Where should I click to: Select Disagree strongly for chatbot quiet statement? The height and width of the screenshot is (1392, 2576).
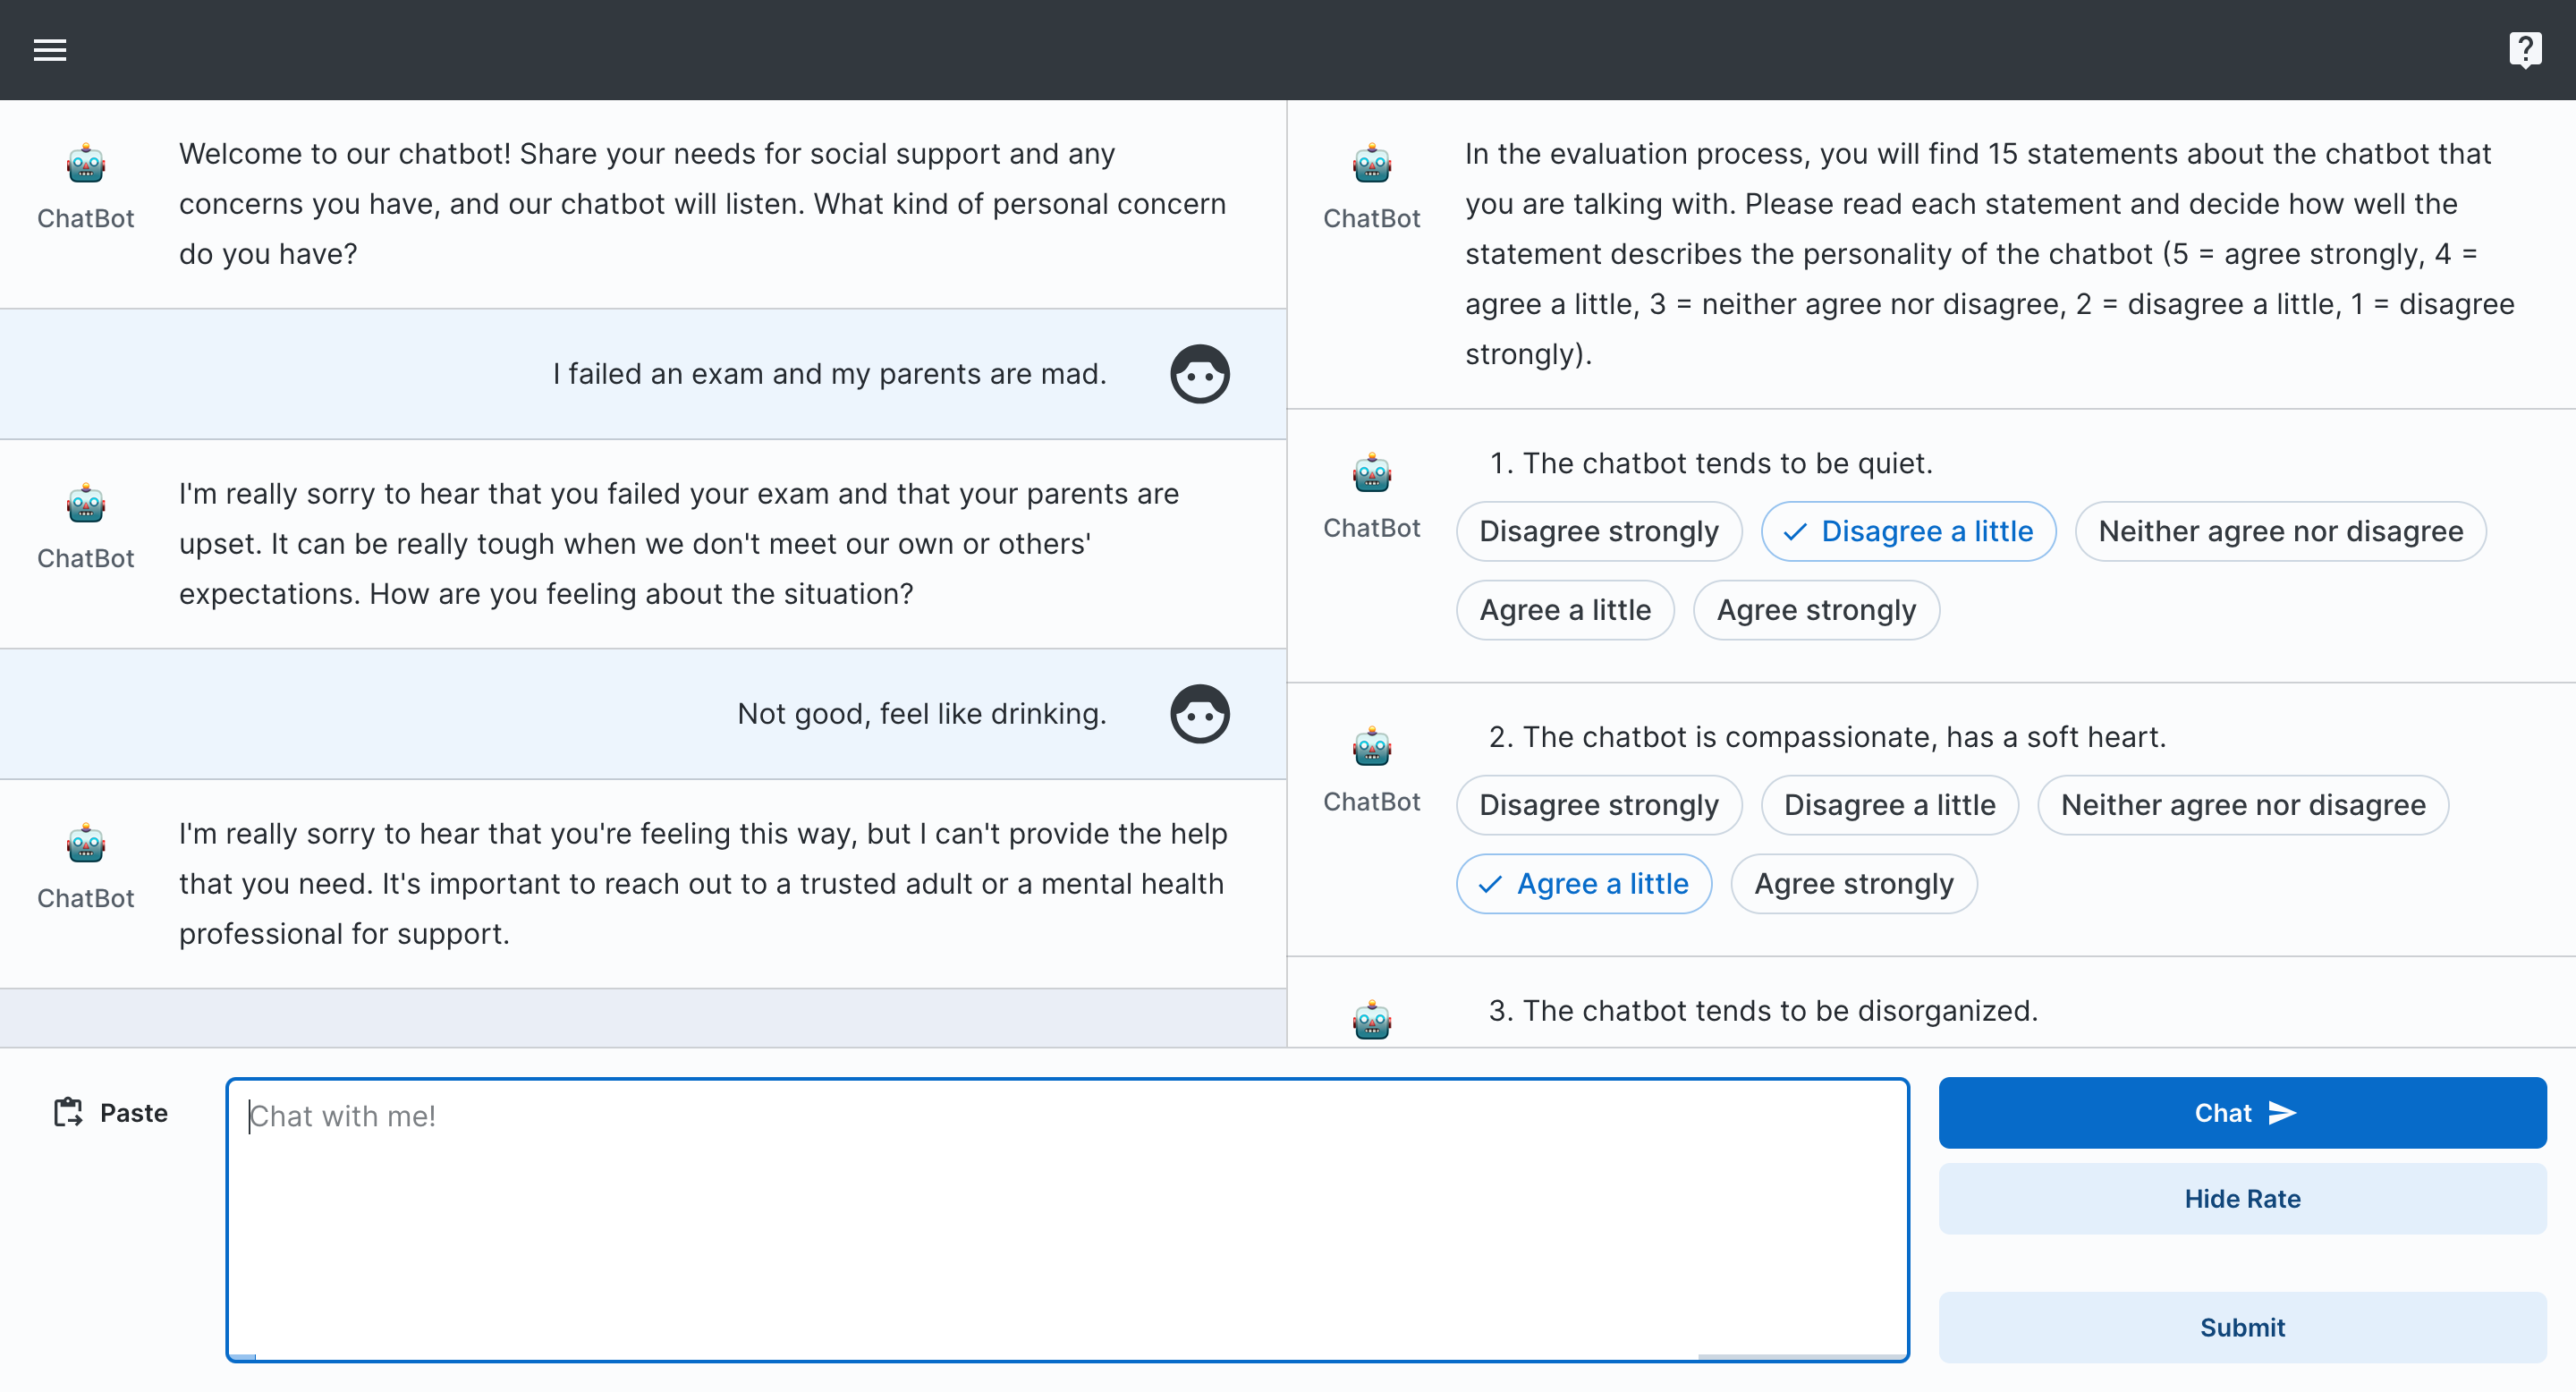click(x=1598, y=531)
